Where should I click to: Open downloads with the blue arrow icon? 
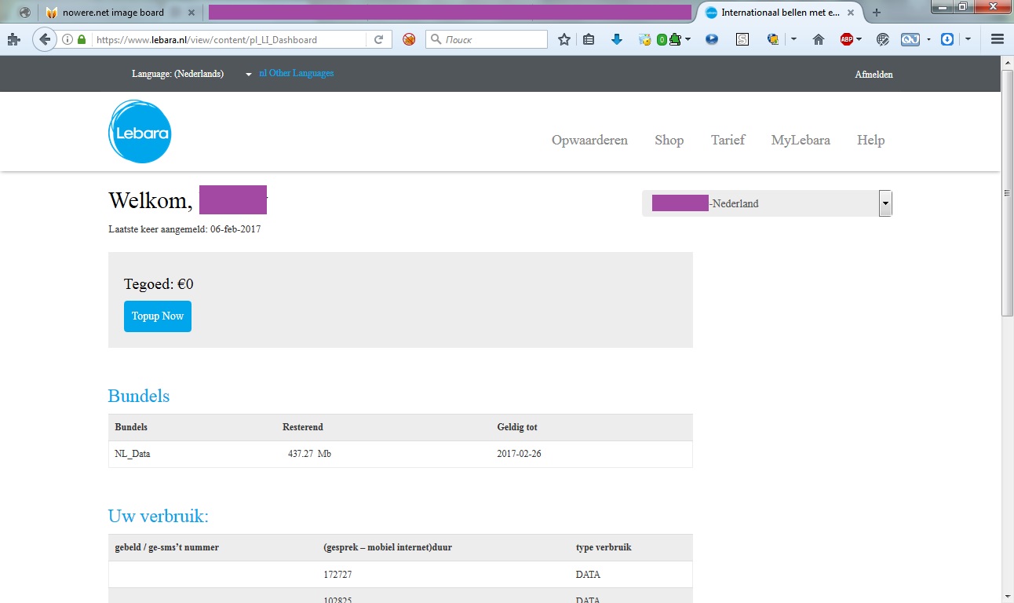617,39
